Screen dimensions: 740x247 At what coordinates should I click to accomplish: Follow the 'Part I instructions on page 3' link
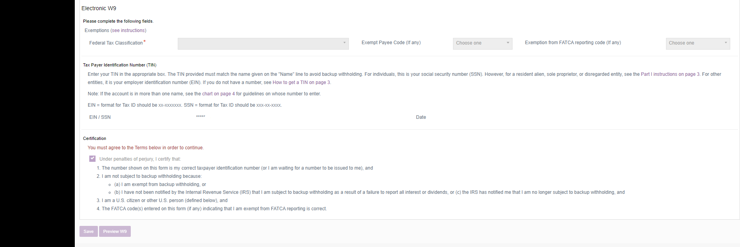pos(670,74)
